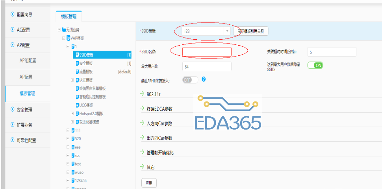This screenshot has width=382, height=189.
Task: Open the AP配置 submenu item under AP组配置
Action: pos(28,77)
